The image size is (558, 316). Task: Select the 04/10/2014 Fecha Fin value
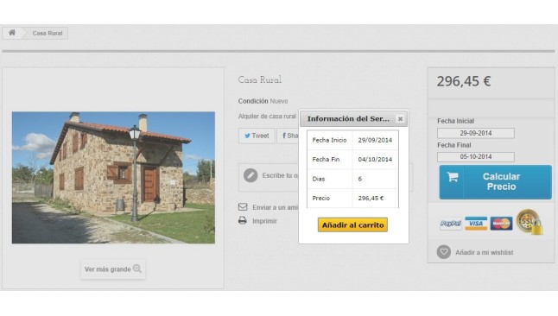(375, 160)
